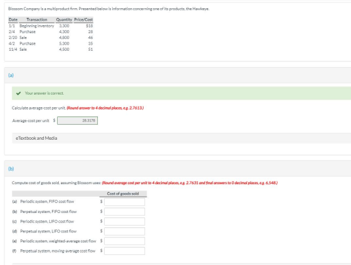This screenshot has width=351, height=265.
Task: Select Perpetual moving-average cost flow field
Action: (x=125, y=251)
